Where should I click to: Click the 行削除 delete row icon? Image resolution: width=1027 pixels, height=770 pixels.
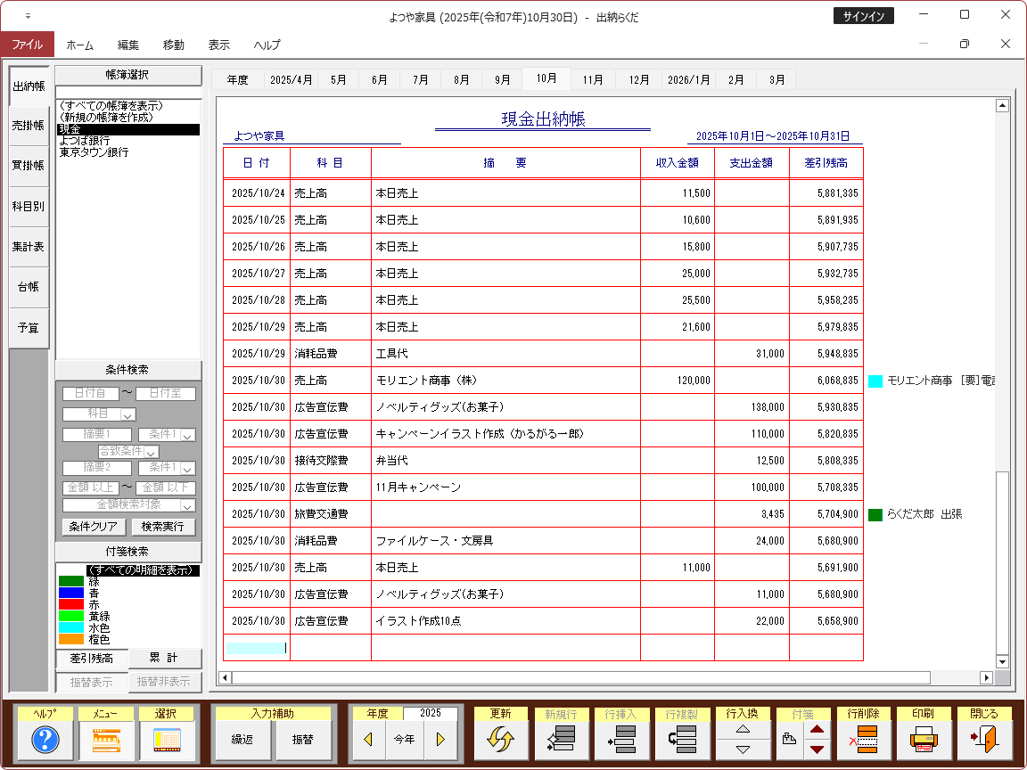coord(863,740)
